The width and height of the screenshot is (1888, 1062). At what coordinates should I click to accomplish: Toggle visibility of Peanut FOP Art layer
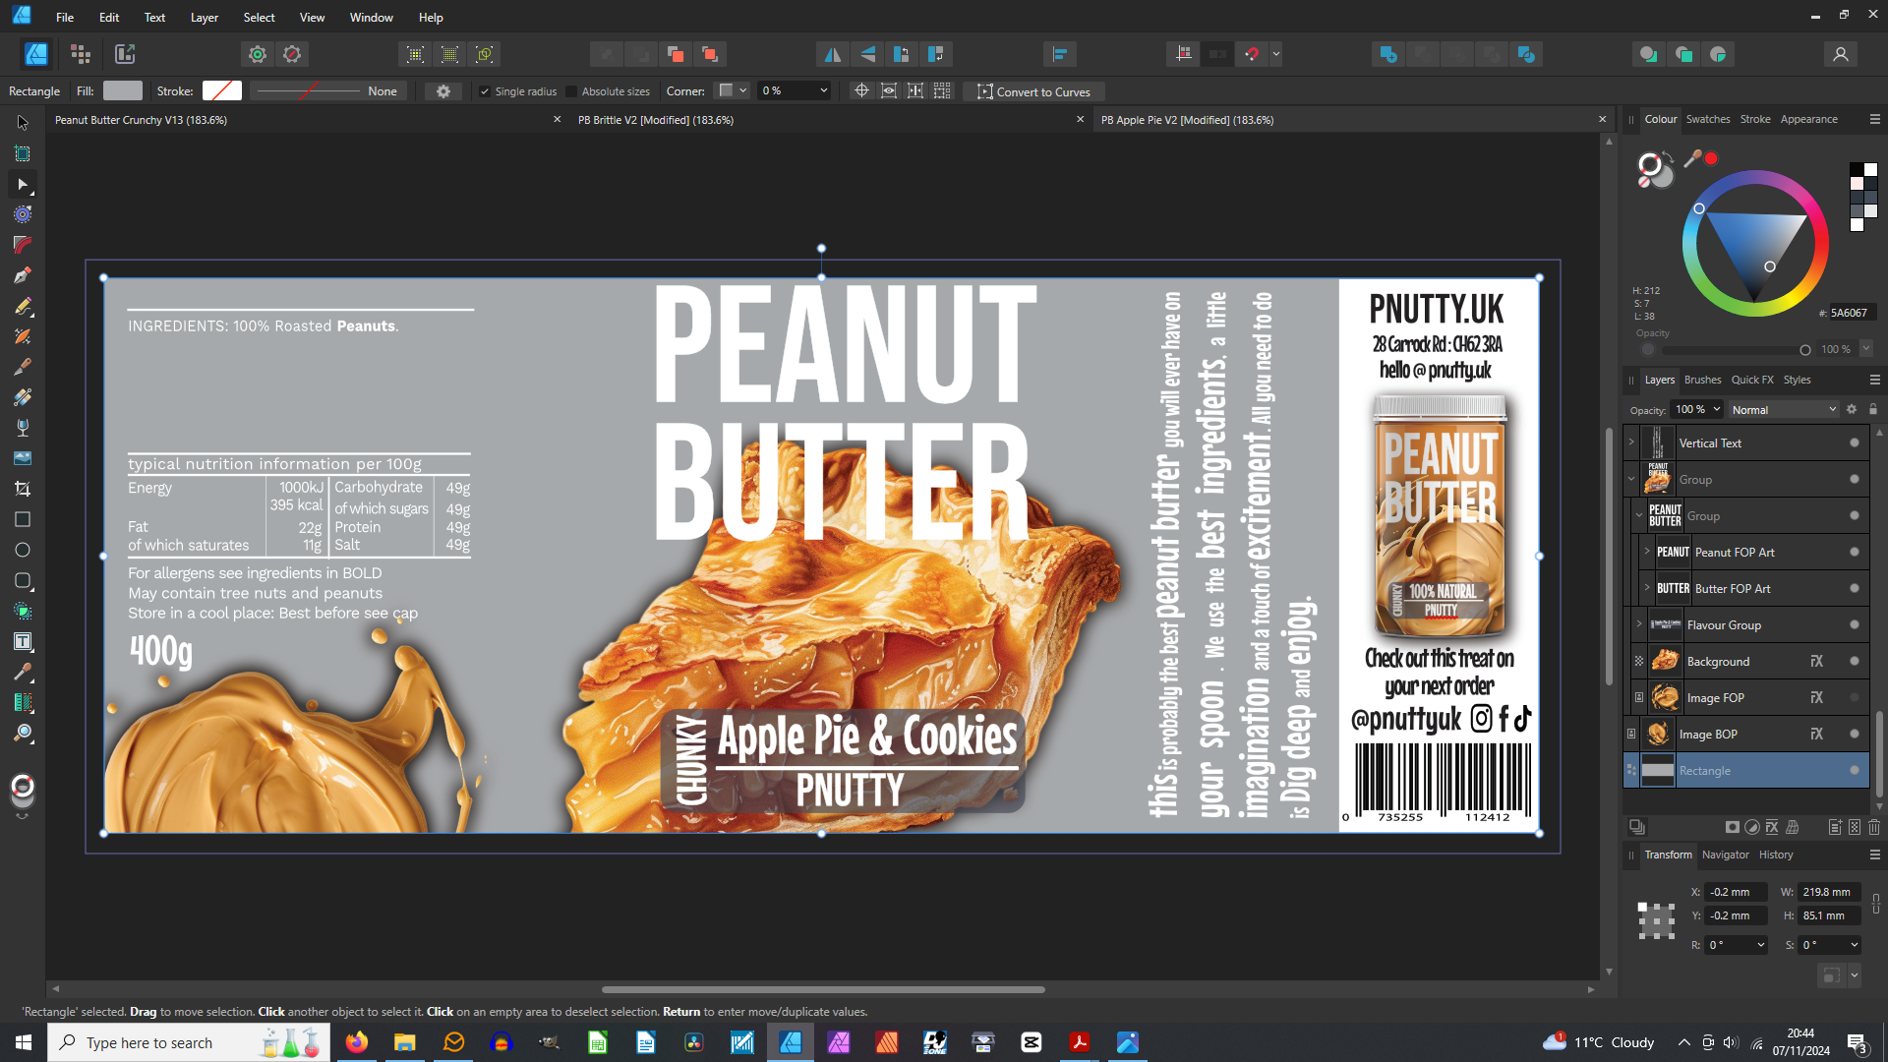pos(1855,553)
